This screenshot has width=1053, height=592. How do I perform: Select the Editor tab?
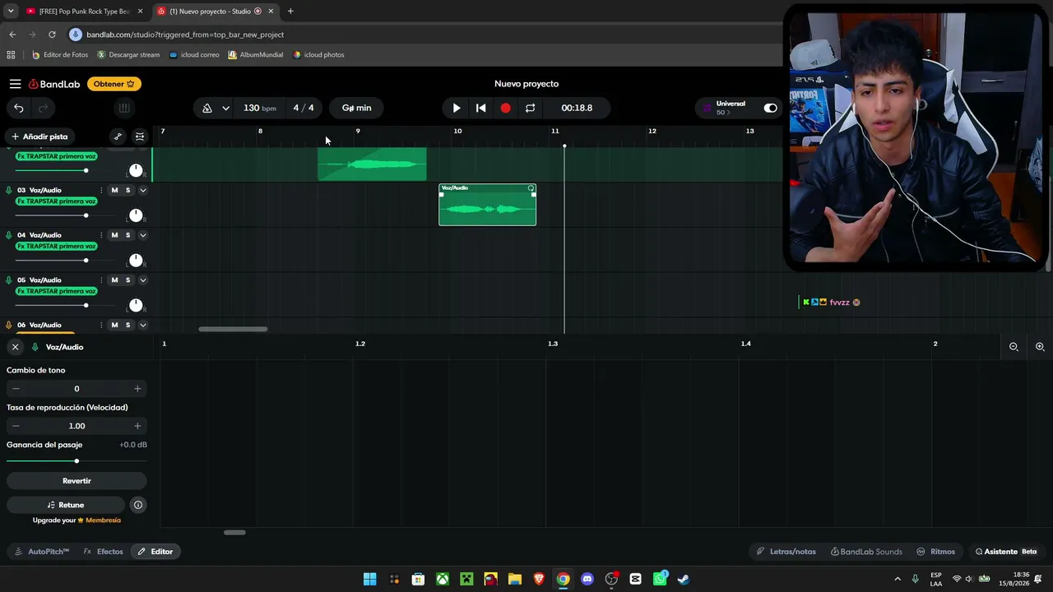(x=155, y=552)
